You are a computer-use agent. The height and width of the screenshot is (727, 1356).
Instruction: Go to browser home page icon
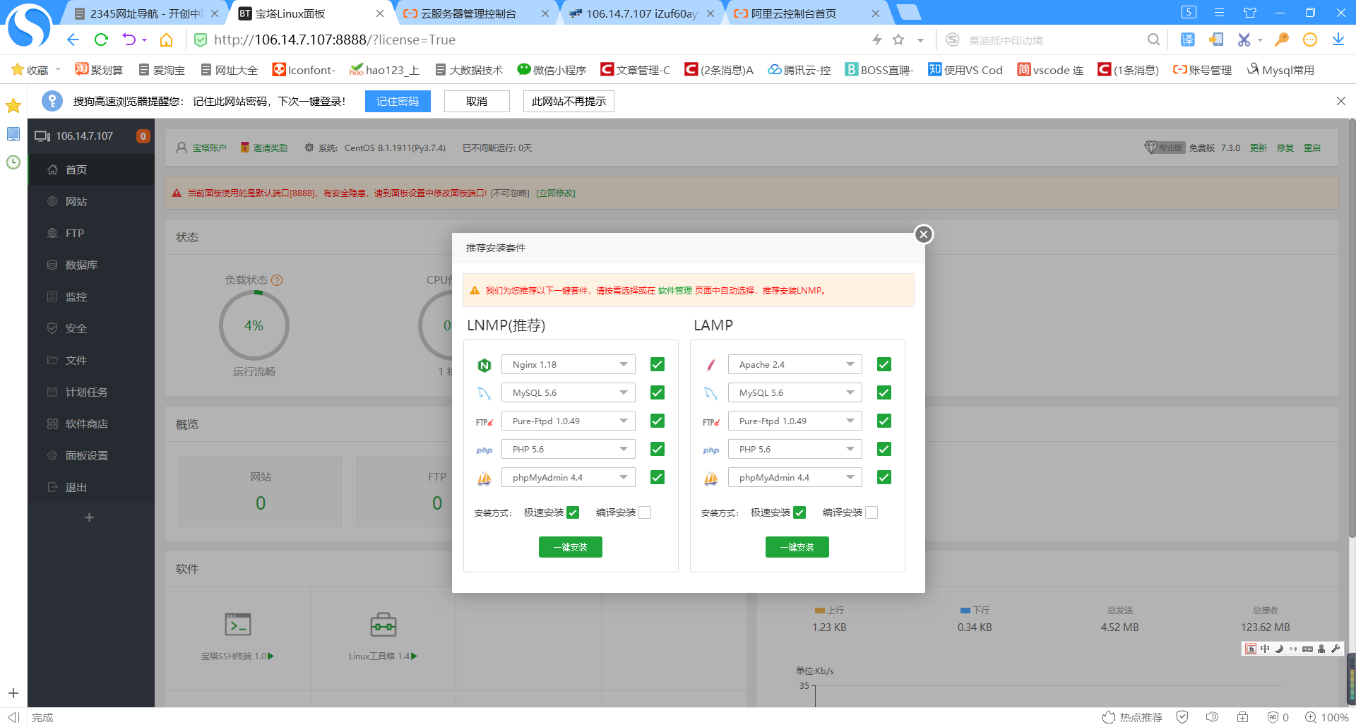pos(167,40)
